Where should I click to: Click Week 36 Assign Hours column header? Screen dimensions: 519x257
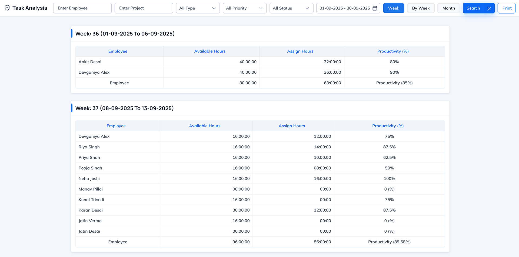coord(300,51)
